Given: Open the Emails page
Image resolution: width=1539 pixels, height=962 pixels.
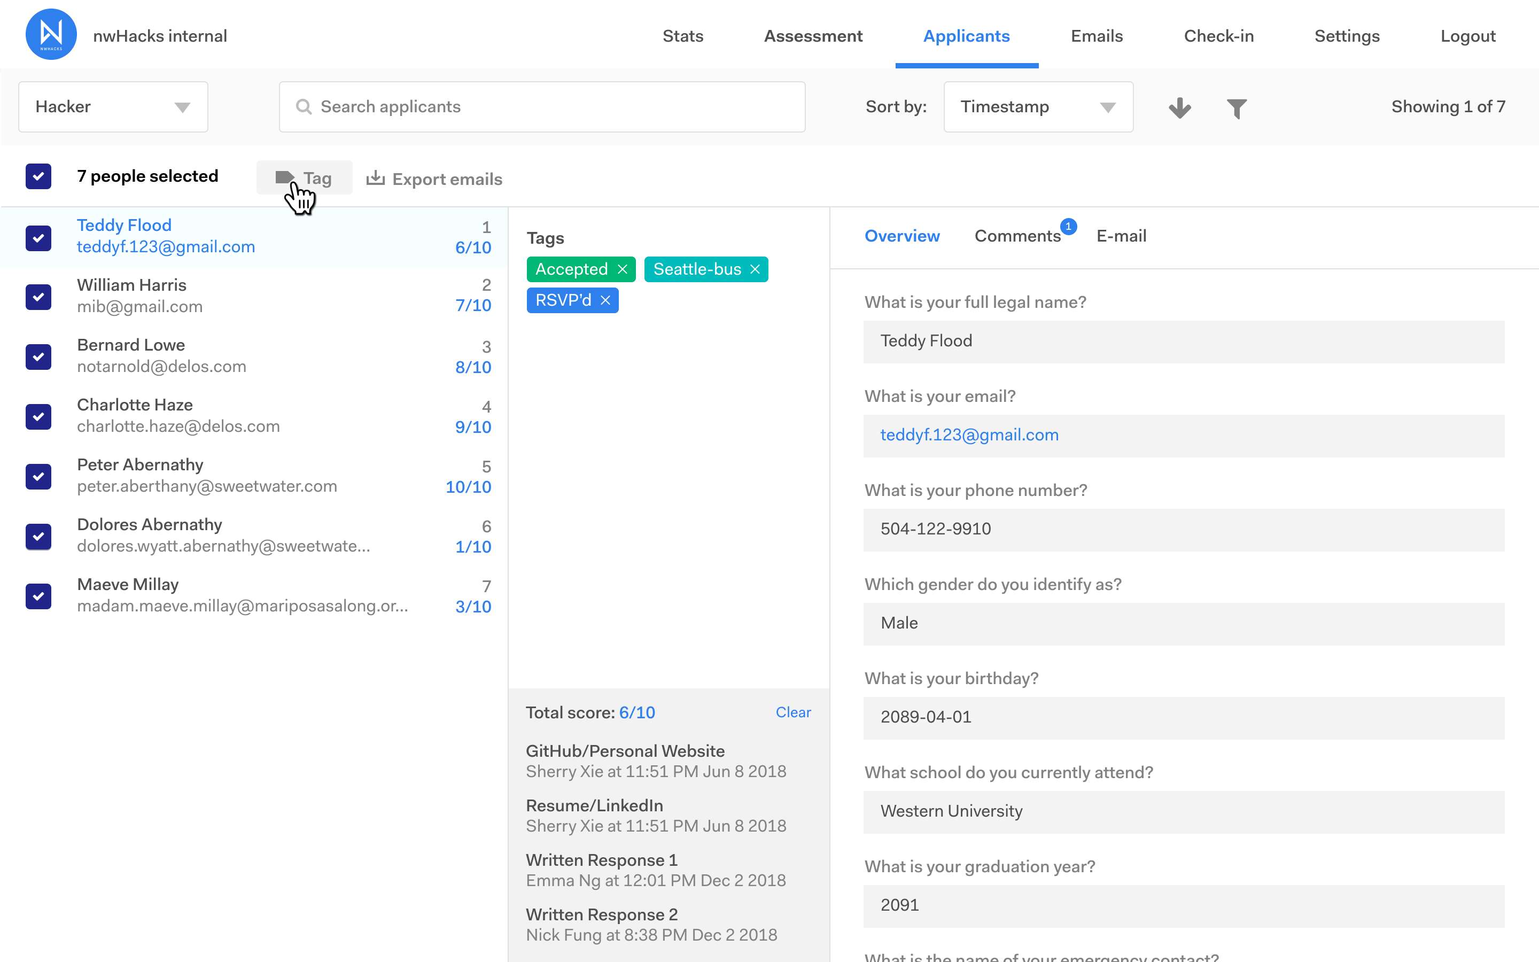Looking at the screenshot, I should click(1097, 36).
